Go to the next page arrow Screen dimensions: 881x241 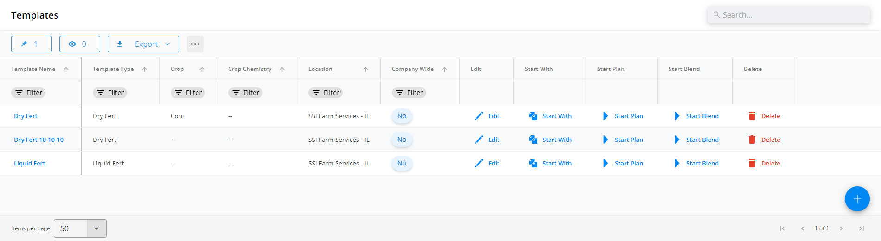coord(841,228)
